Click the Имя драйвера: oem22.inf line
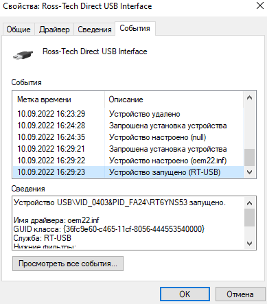The height and width of the screenshot is (304, 267). tap(56, 220)
